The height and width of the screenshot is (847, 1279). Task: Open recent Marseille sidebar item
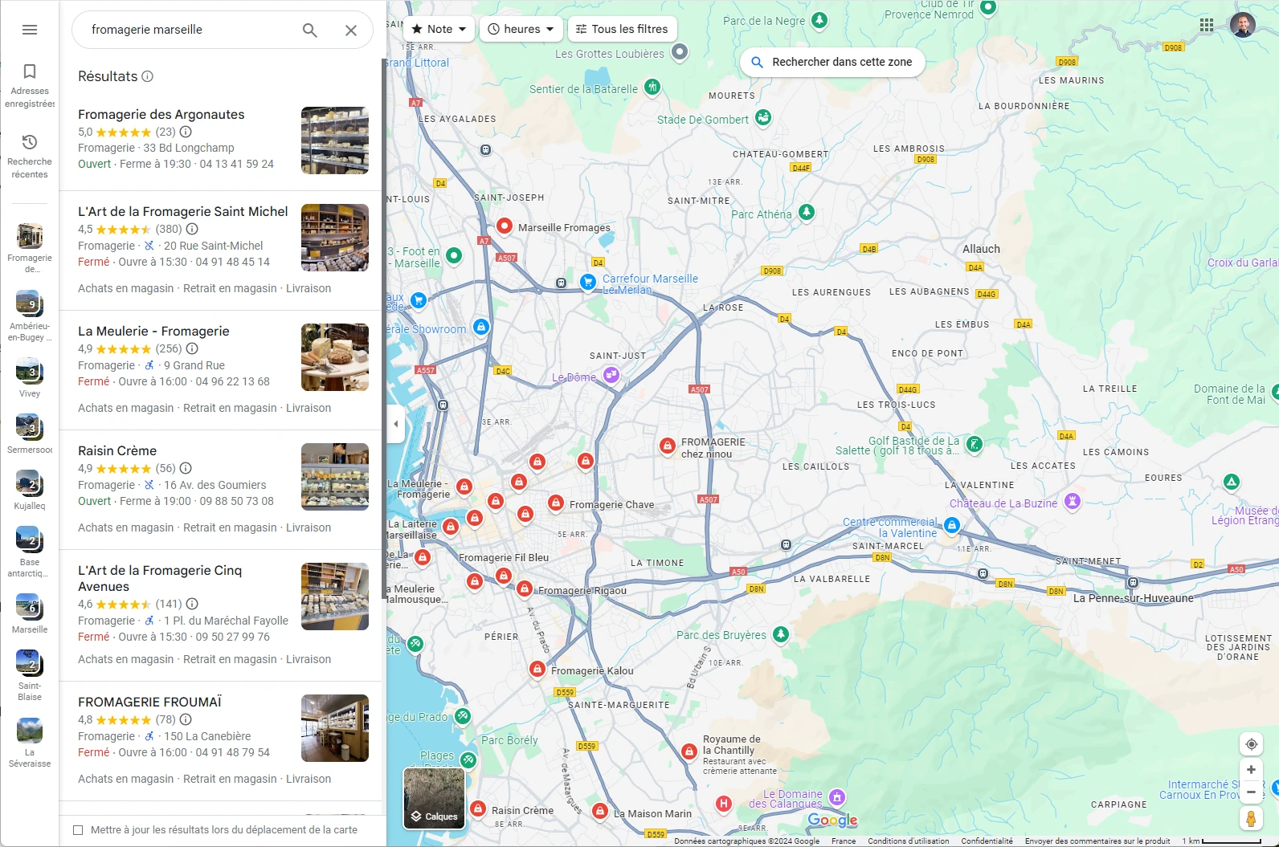pos(30,615)
